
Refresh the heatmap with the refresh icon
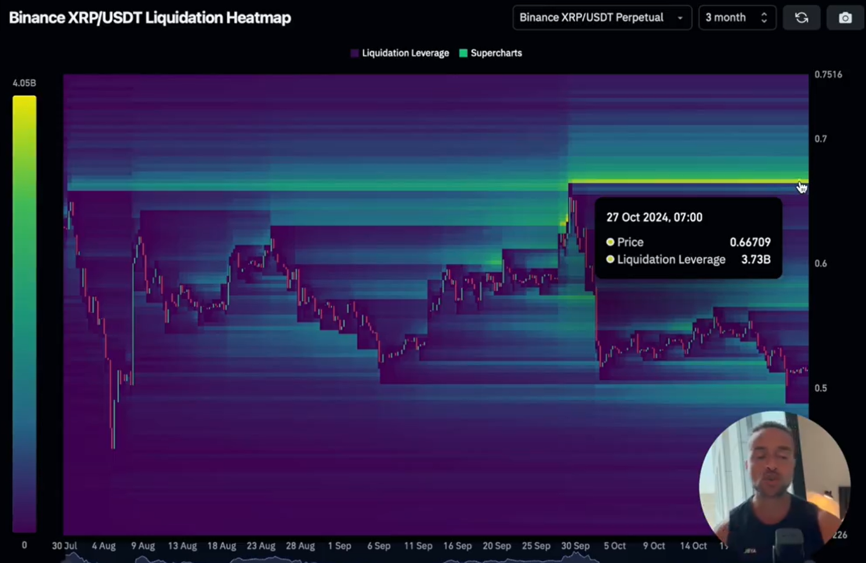pos(802,18)
